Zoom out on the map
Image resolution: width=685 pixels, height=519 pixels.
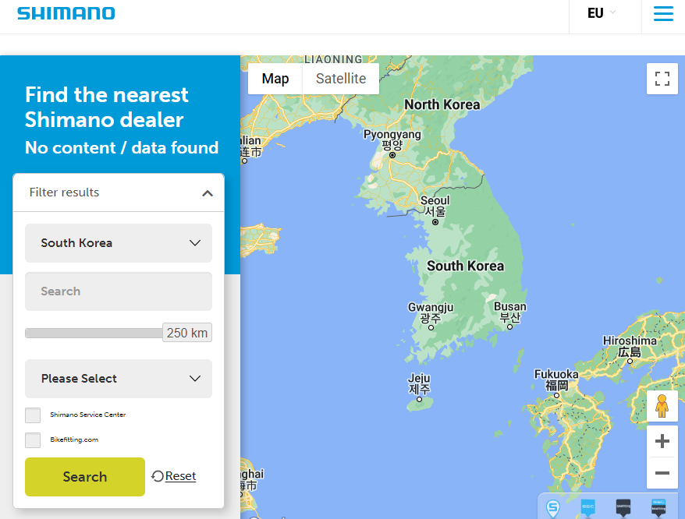point(662,473)
